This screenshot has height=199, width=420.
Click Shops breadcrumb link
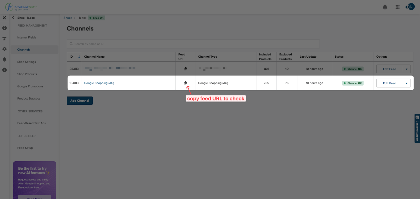pos(68,18)
